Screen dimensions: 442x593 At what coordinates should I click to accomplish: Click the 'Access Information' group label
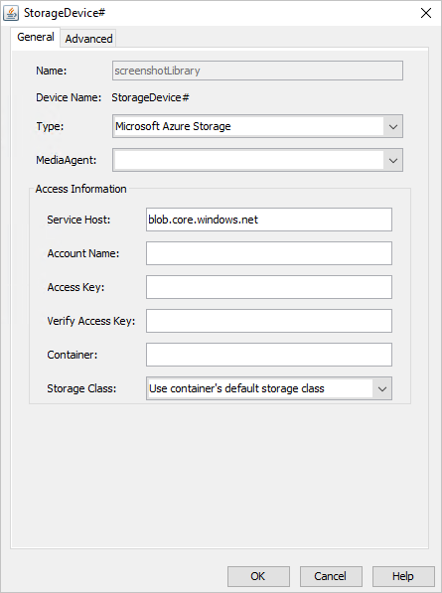coord(80,189)
